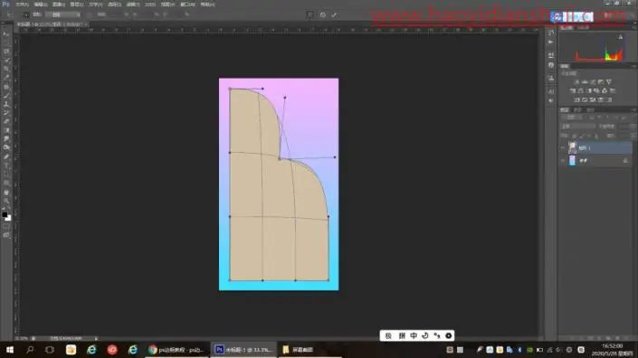Click the Windows Start button
The image size is (638, 358).
pyautogui.click(x=10, y=350)
